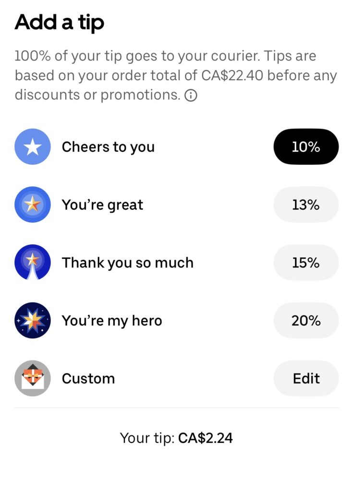Tap the Thank you so much label

click(x=127, y=263)
